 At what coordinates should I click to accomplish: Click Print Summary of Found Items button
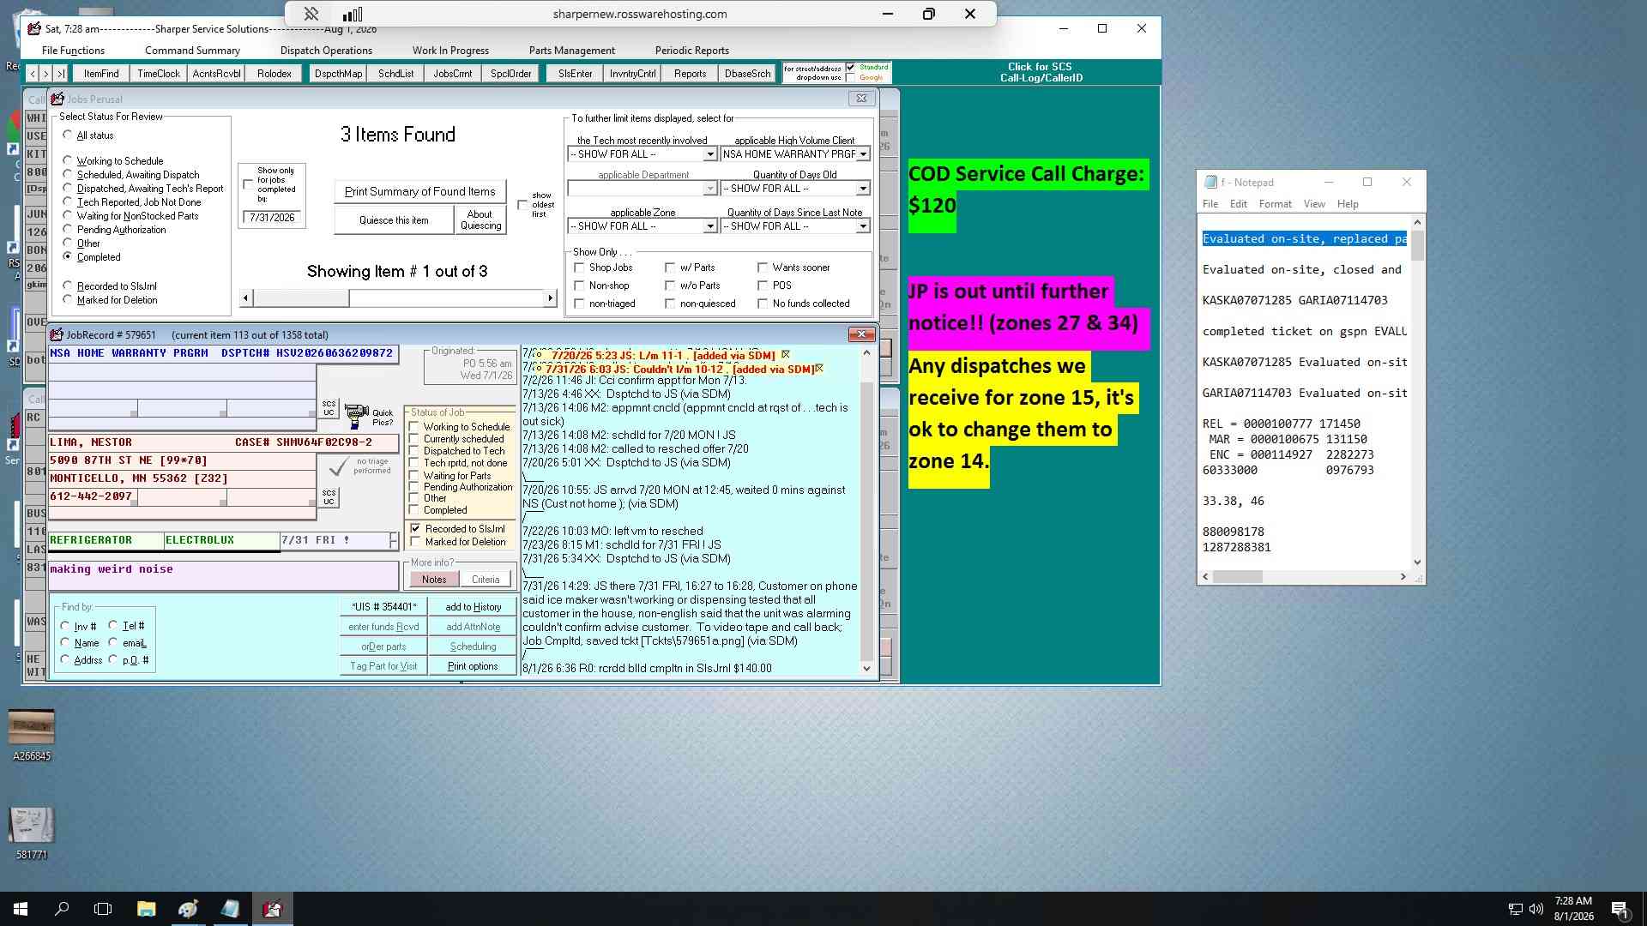[x=419, y=191]
